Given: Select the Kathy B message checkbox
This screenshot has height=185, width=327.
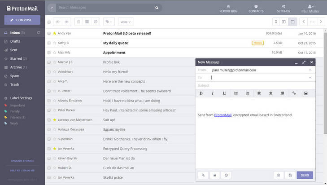Looking at the screenshot, I should click(x=49, y=43).
